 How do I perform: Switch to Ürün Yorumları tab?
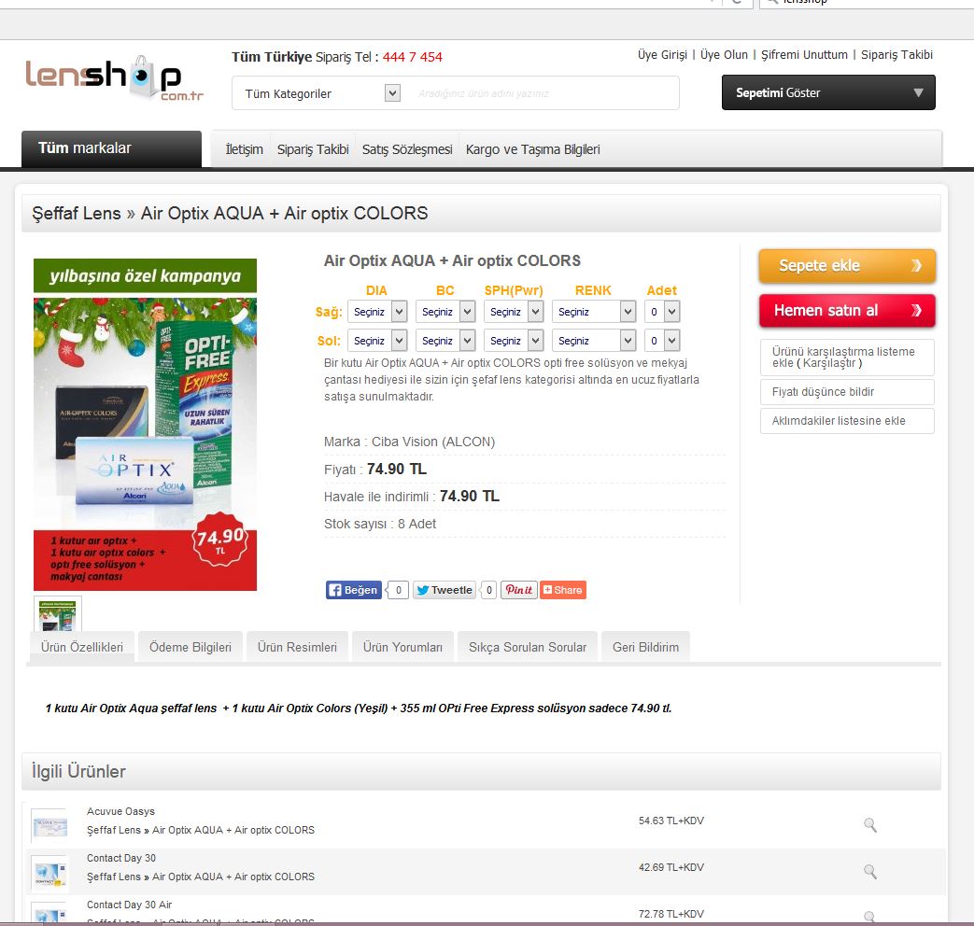point(402,647)
